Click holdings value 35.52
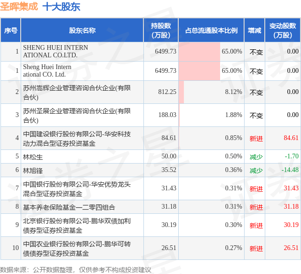This screenshot has width=301, height=274. pyautogui.click(x=168, y=170)
